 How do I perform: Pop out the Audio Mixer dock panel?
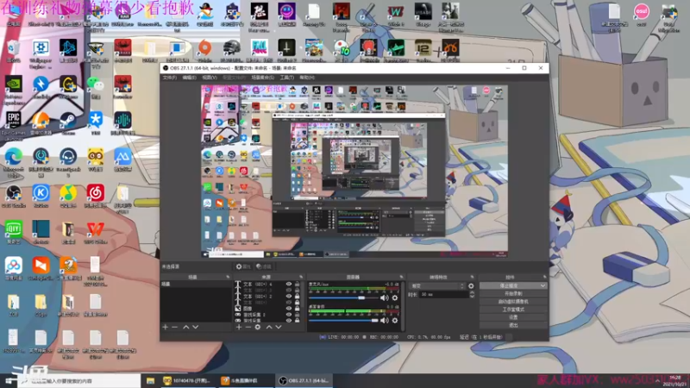click(x=401, y=277)
